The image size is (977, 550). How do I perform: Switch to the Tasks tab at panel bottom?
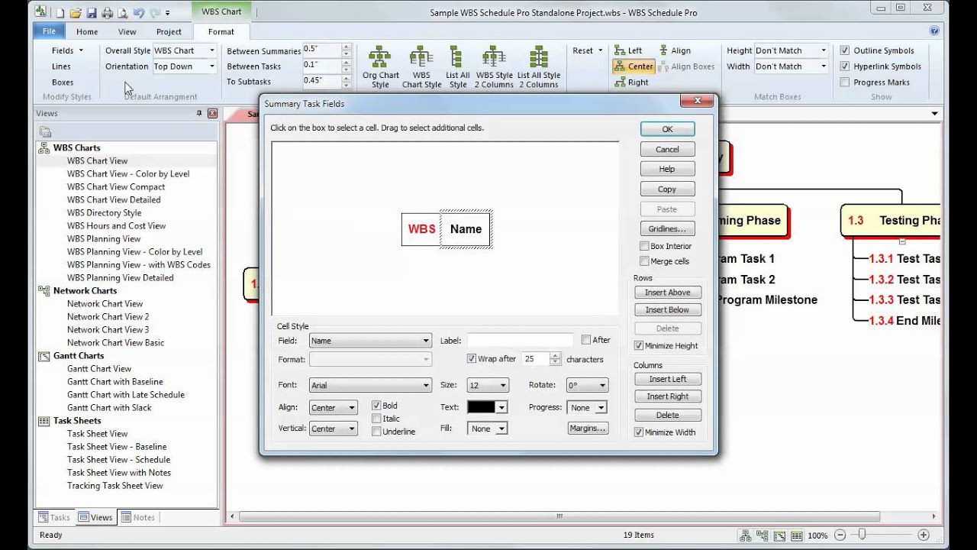(54, 517)
